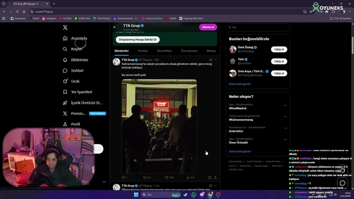The height and width of the screenshot is (199, 354).
Task: Go to browser home button
Action: 24,12
